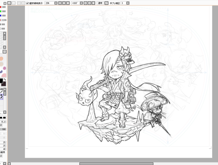Click the blue channel value 000

[x=4, y=16]
